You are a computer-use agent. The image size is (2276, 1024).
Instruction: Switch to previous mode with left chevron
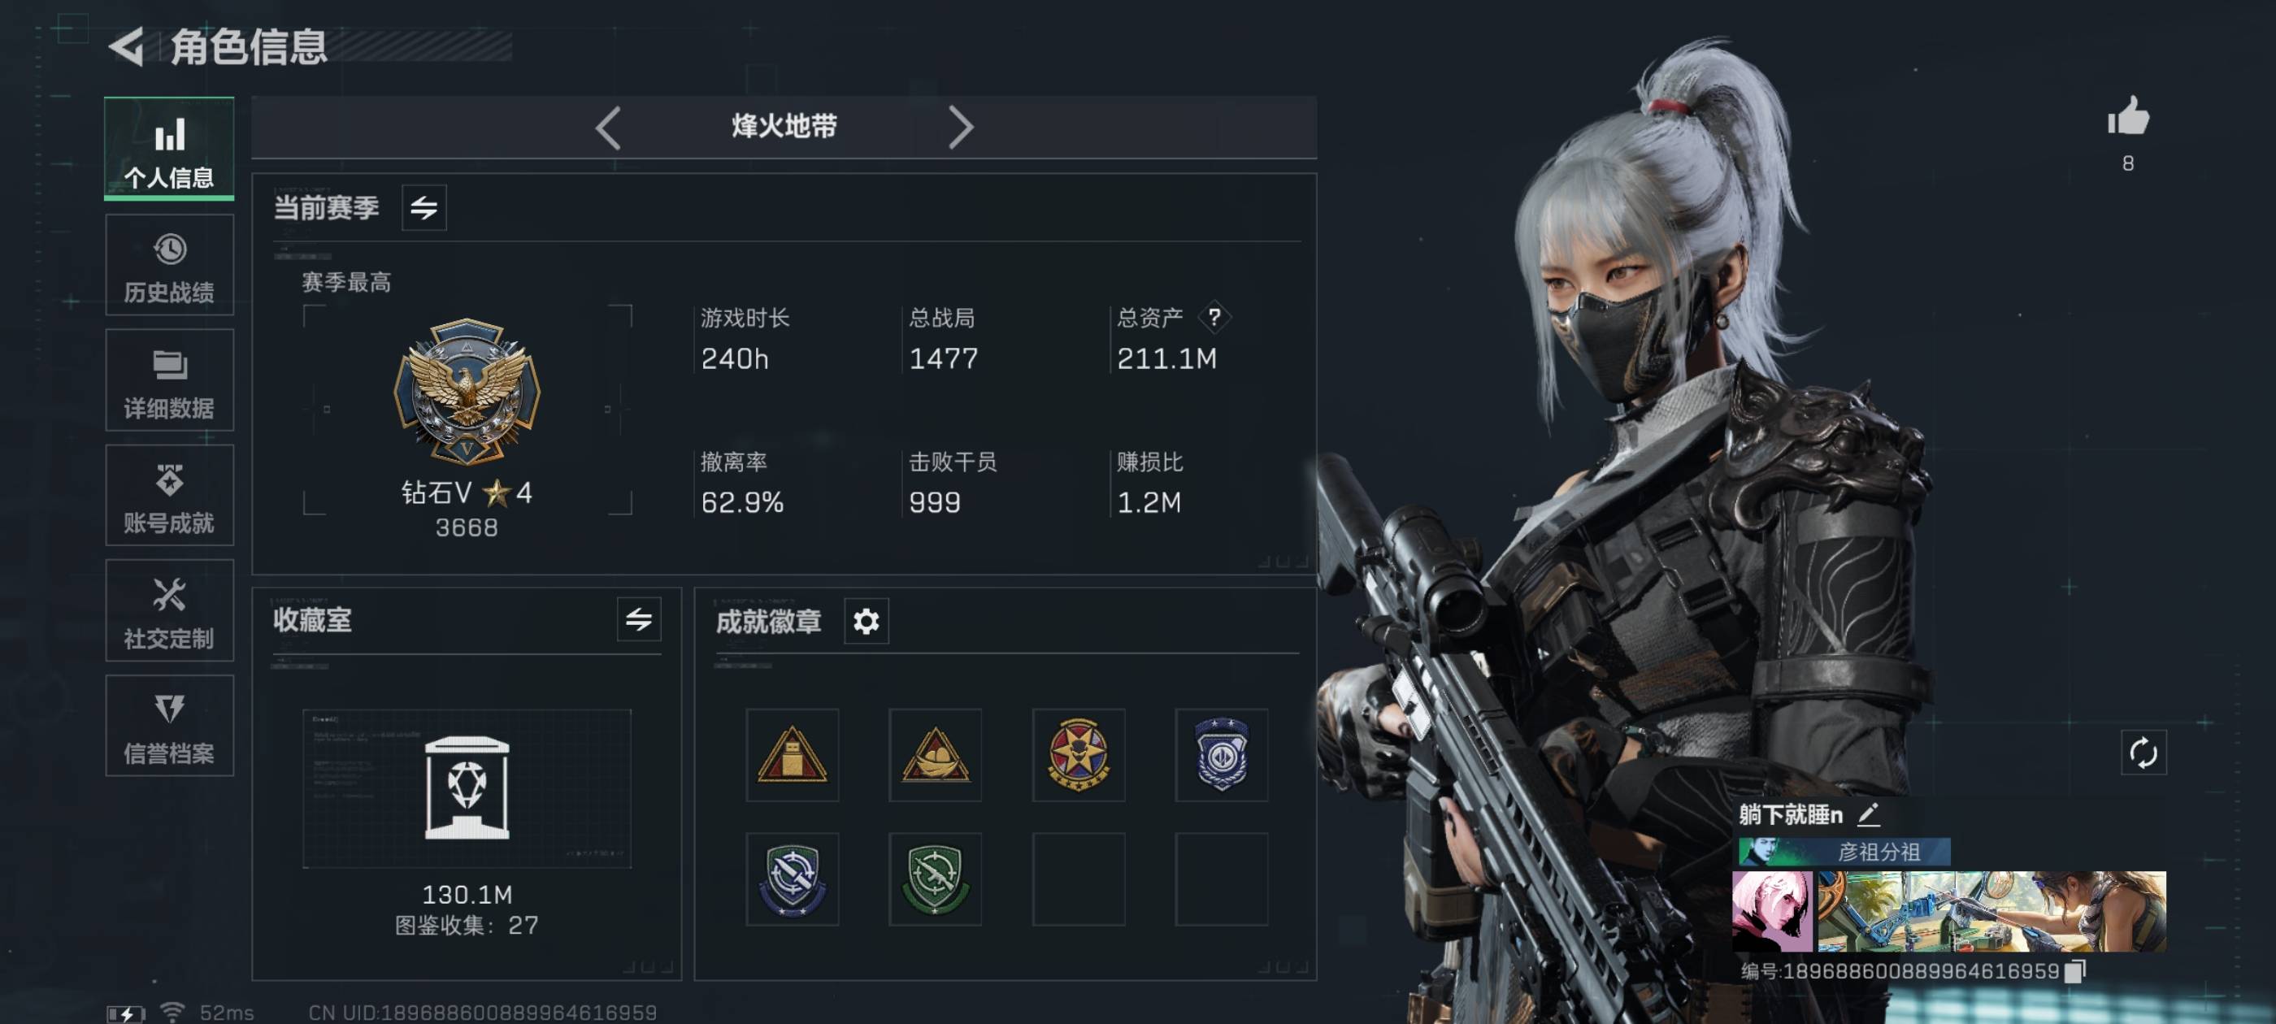pos(608,128)
